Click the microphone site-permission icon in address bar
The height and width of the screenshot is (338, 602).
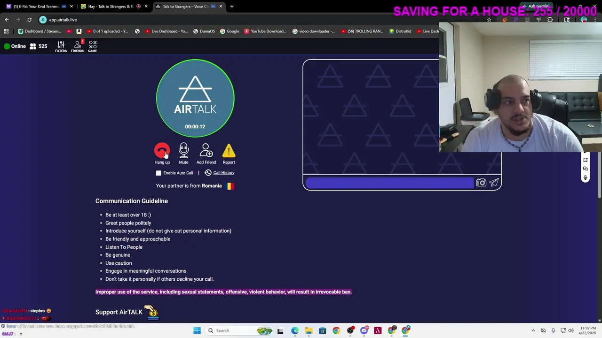point(43,20)
